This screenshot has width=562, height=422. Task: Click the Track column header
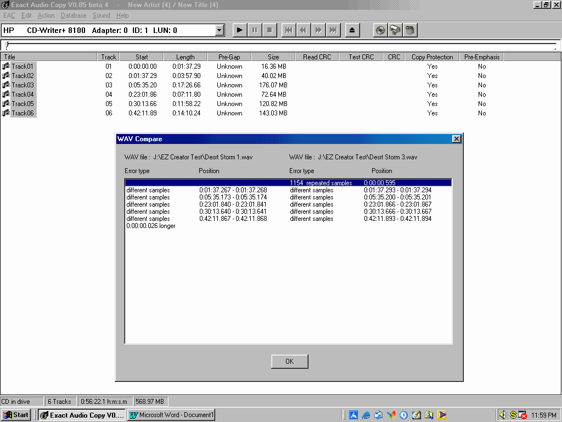[109, 57]
